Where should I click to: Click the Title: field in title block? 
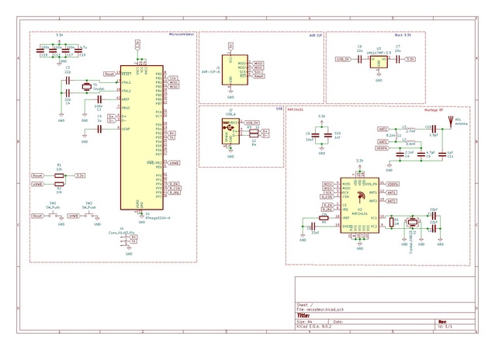tap(303, 316)
